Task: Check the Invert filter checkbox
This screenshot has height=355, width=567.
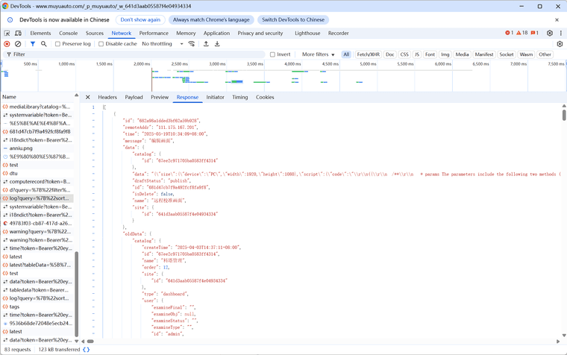Action: coord(273,54)
